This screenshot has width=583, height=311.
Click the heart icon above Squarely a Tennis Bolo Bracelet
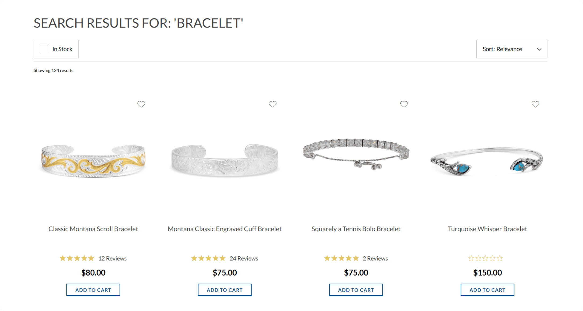(x=404, y=104)
